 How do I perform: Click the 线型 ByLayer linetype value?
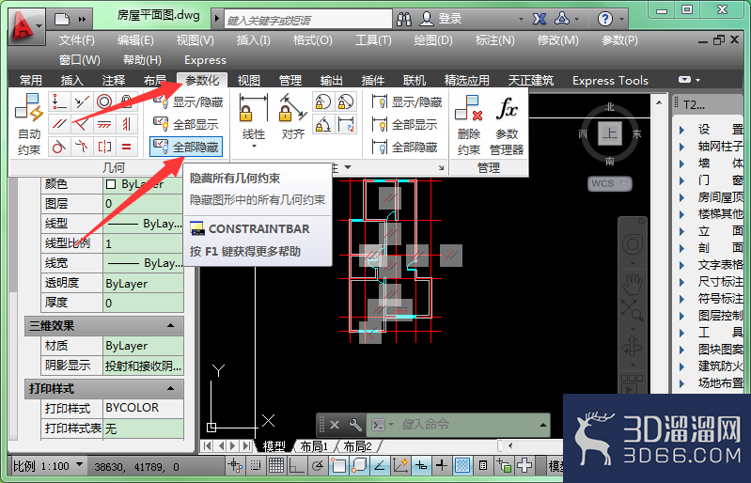click(143, 224)
